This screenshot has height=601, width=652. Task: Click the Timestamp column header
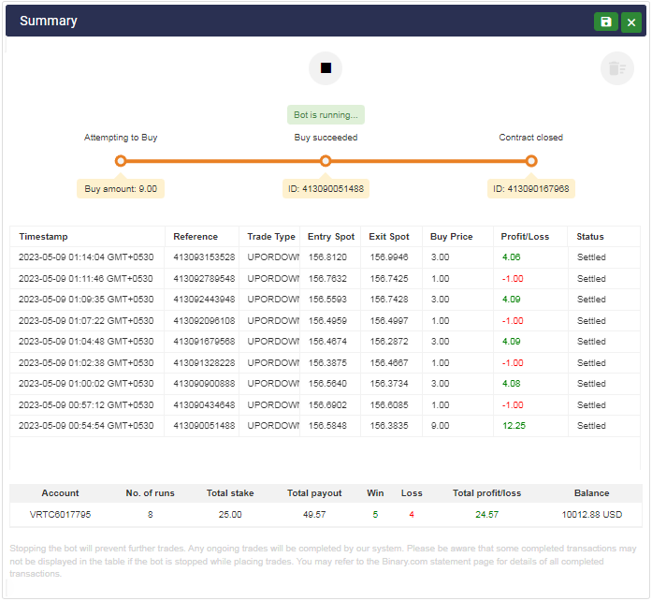pyautogui.click(x=44, y=237)
